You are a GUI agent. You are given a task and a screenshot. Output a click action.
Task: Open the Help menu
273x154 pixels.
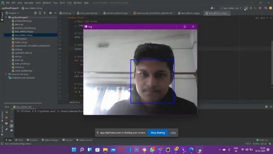(x=86, y=3)
